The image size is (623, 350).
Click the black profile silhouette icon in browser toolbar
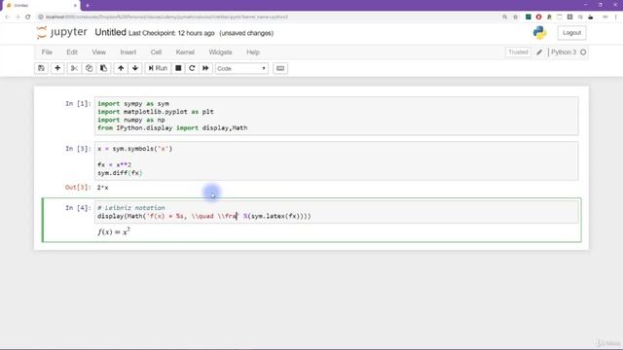coord(591,17)
